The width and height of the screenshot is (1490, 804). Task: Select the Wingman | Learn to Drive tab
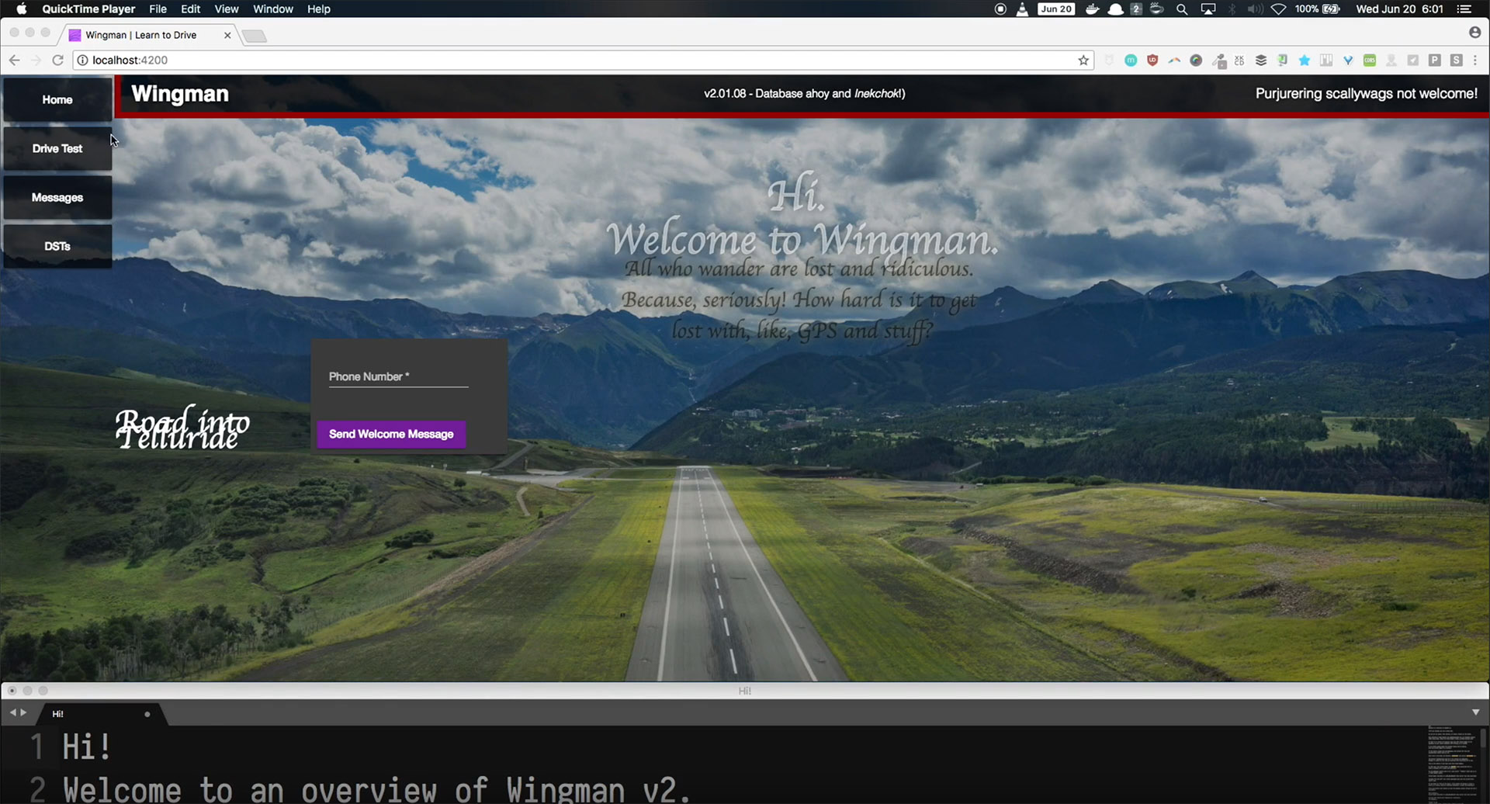[141, 35]
